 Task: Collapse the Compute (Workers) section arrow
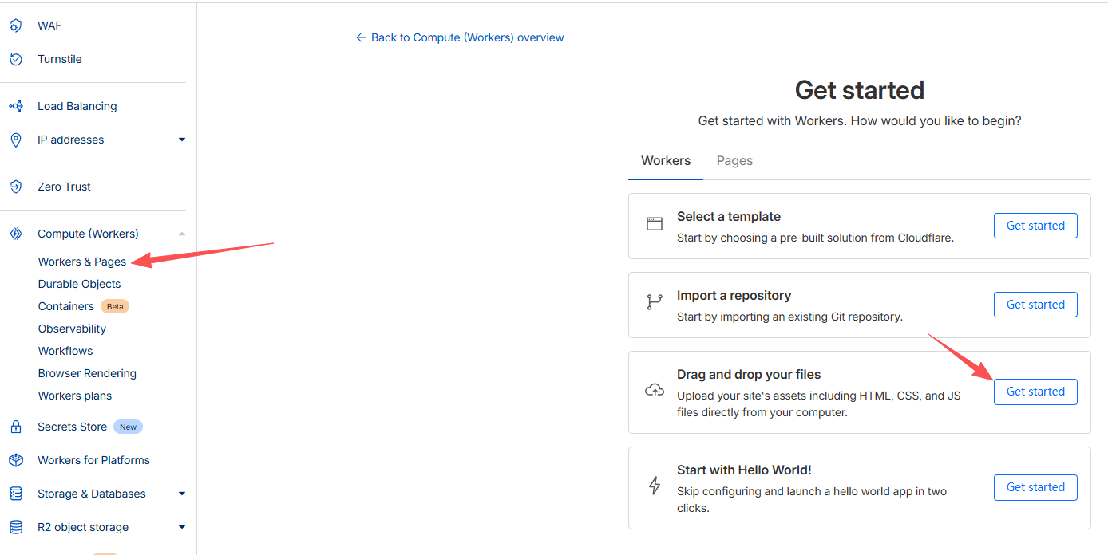182,234
